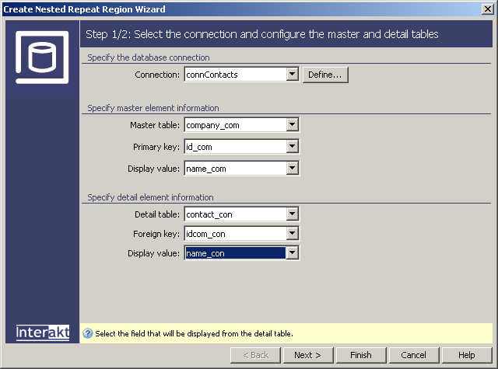Image resolution: width=498 pixels, height=369 pixels.
Task: Click the database cylinder icon in left panel
Action: pyautogui.click(x=42, y=57)
